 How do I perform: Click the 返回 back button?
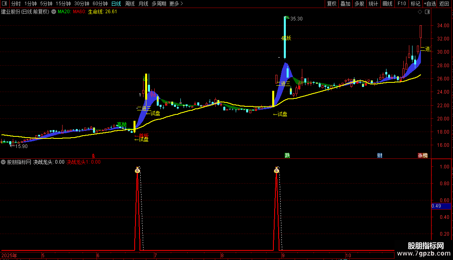click(x=444, y=4)
